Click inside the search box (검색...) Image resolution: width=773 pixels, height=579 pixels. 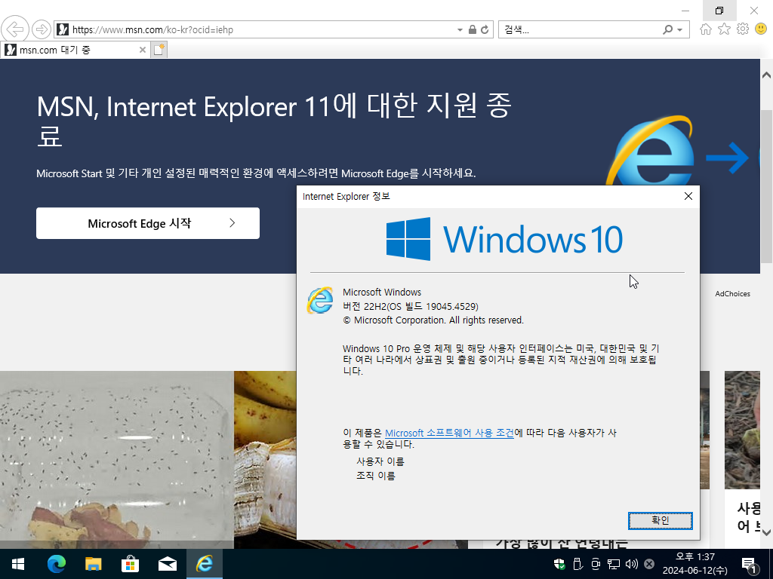[579, 29]
